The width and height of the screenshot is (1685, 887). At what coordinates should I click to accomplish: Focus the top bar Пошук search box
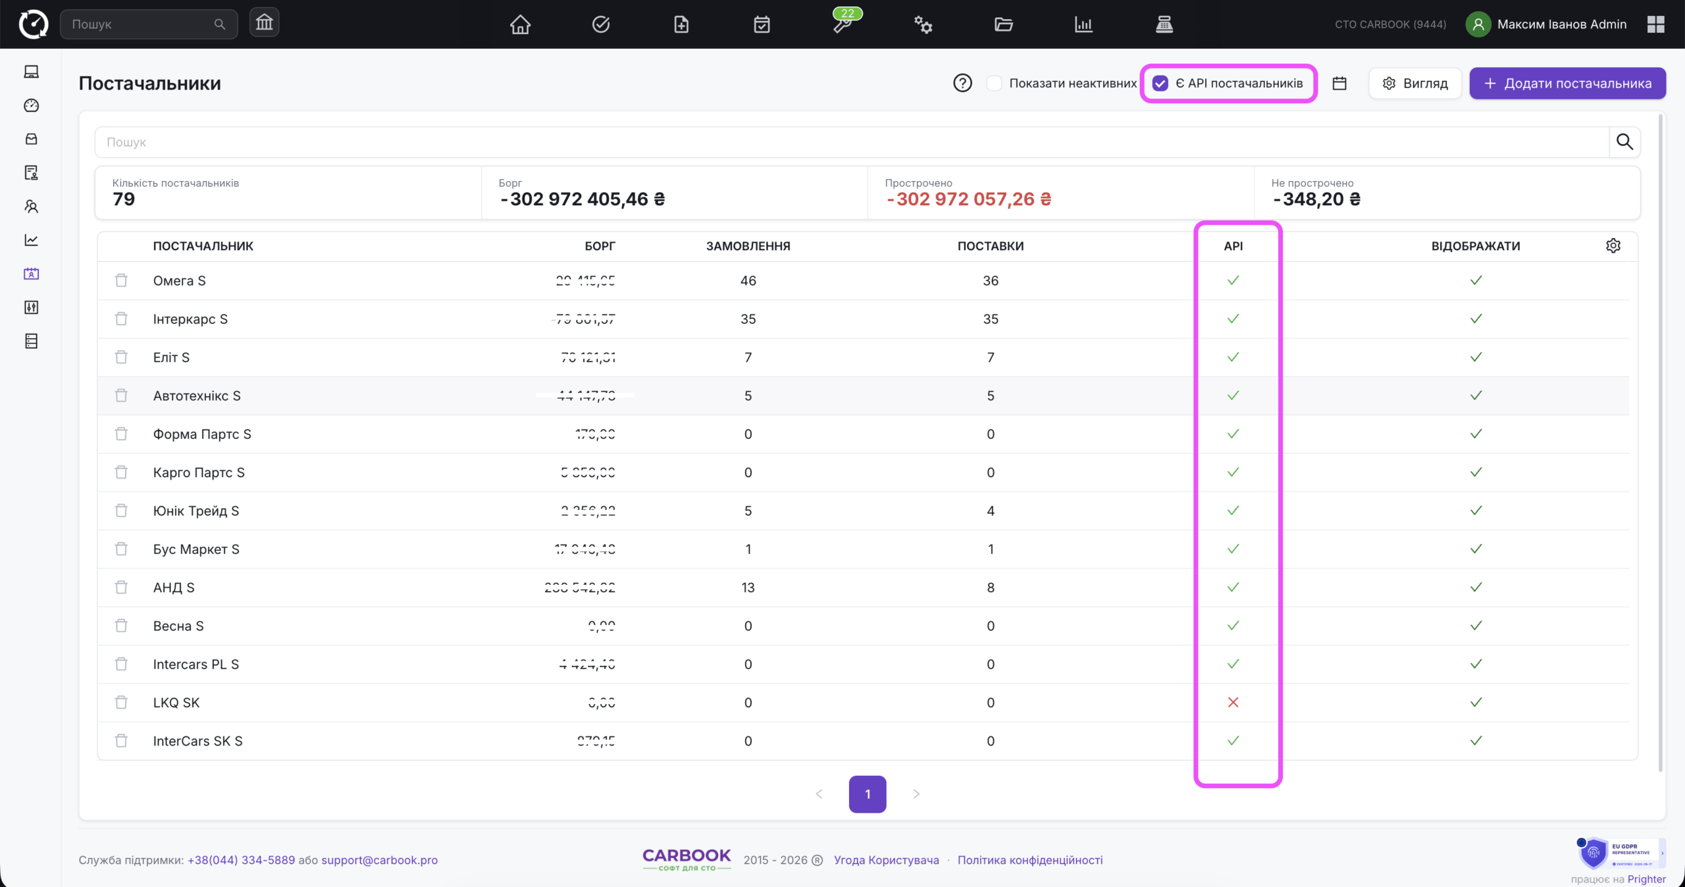coord(149,24)
